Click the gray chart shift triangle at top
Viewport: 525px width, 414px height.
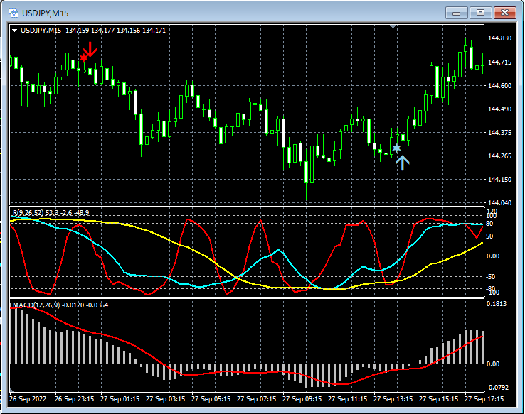tap(394, 27)
